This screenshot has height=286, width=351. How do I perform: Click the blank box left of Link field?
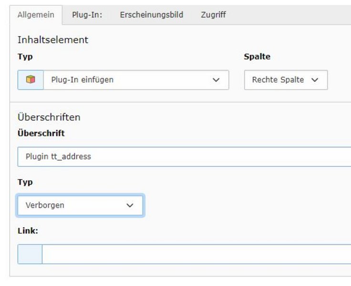tap(30, 254)
